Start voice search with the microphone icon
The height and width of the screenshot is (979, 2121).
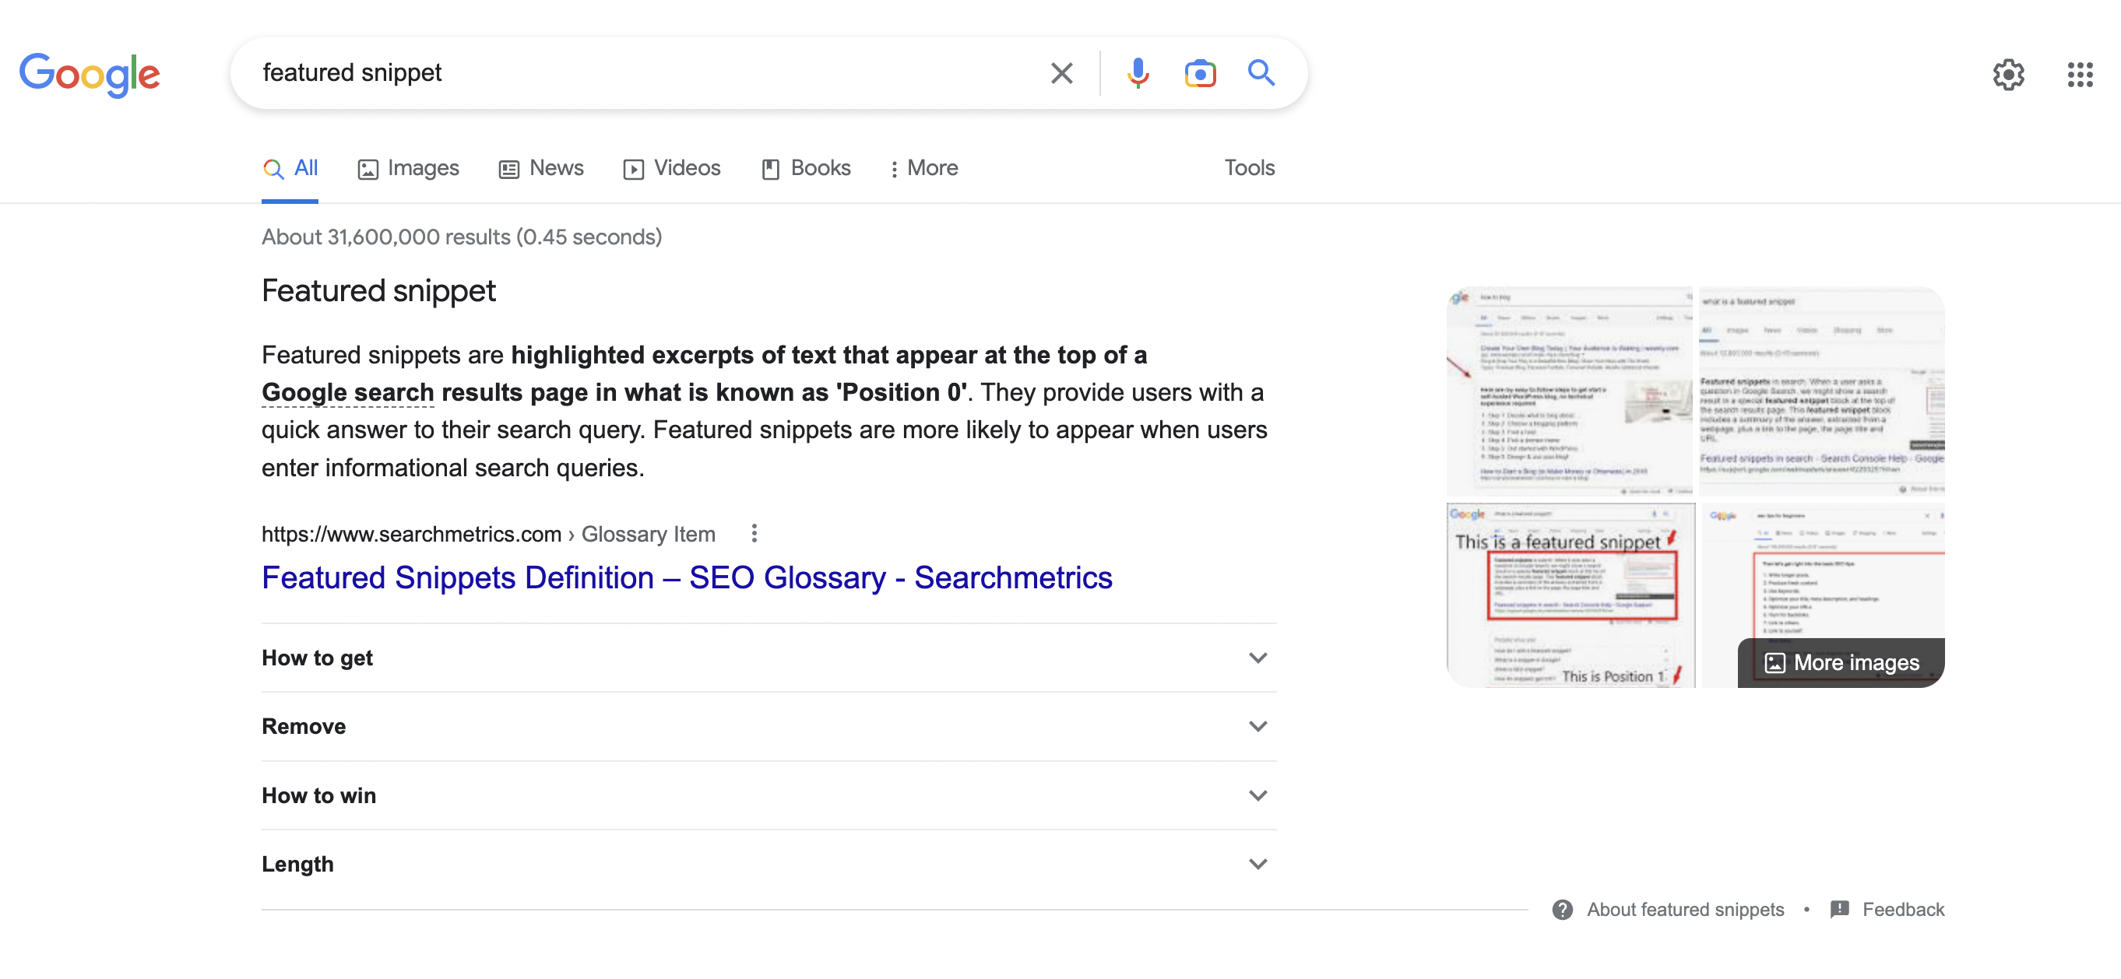[1138, 73]
